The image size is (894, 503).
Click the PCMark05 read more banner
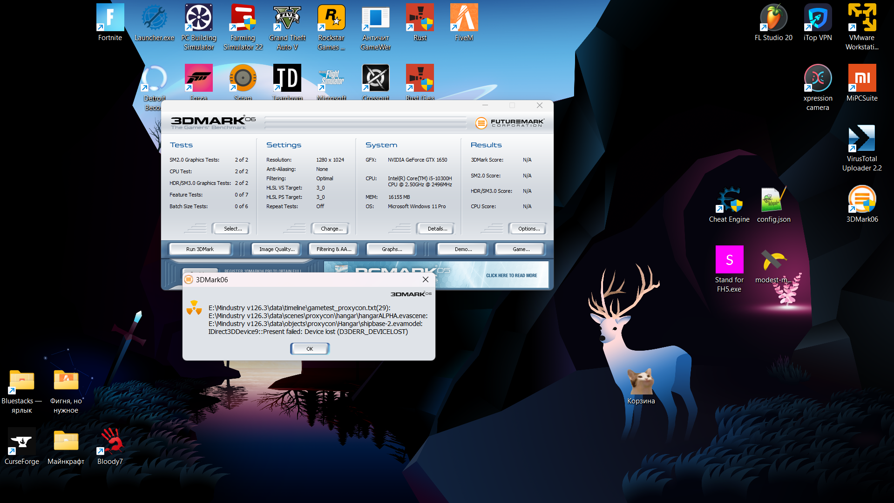tap(436, 274)
